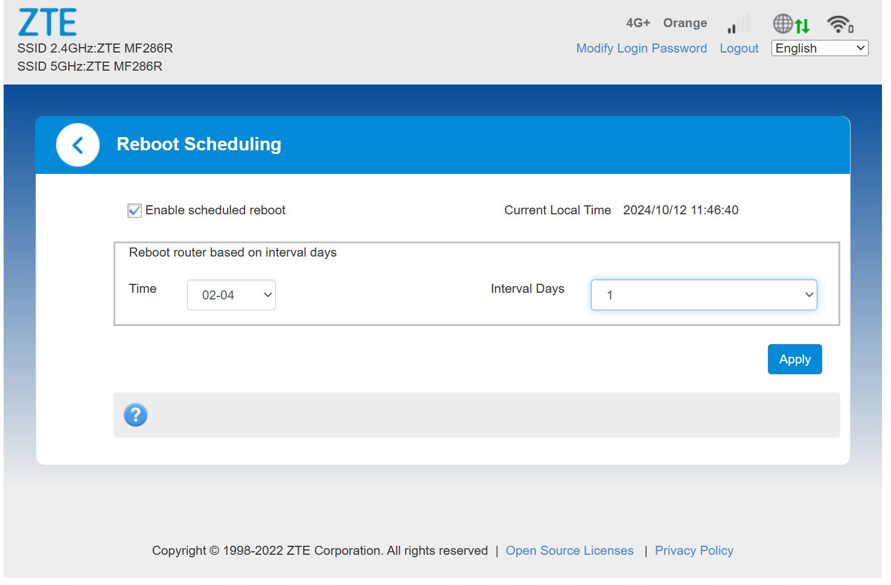Open the Open Source Licenses link
Screen dimensions: 891x585
pos(570,551)
